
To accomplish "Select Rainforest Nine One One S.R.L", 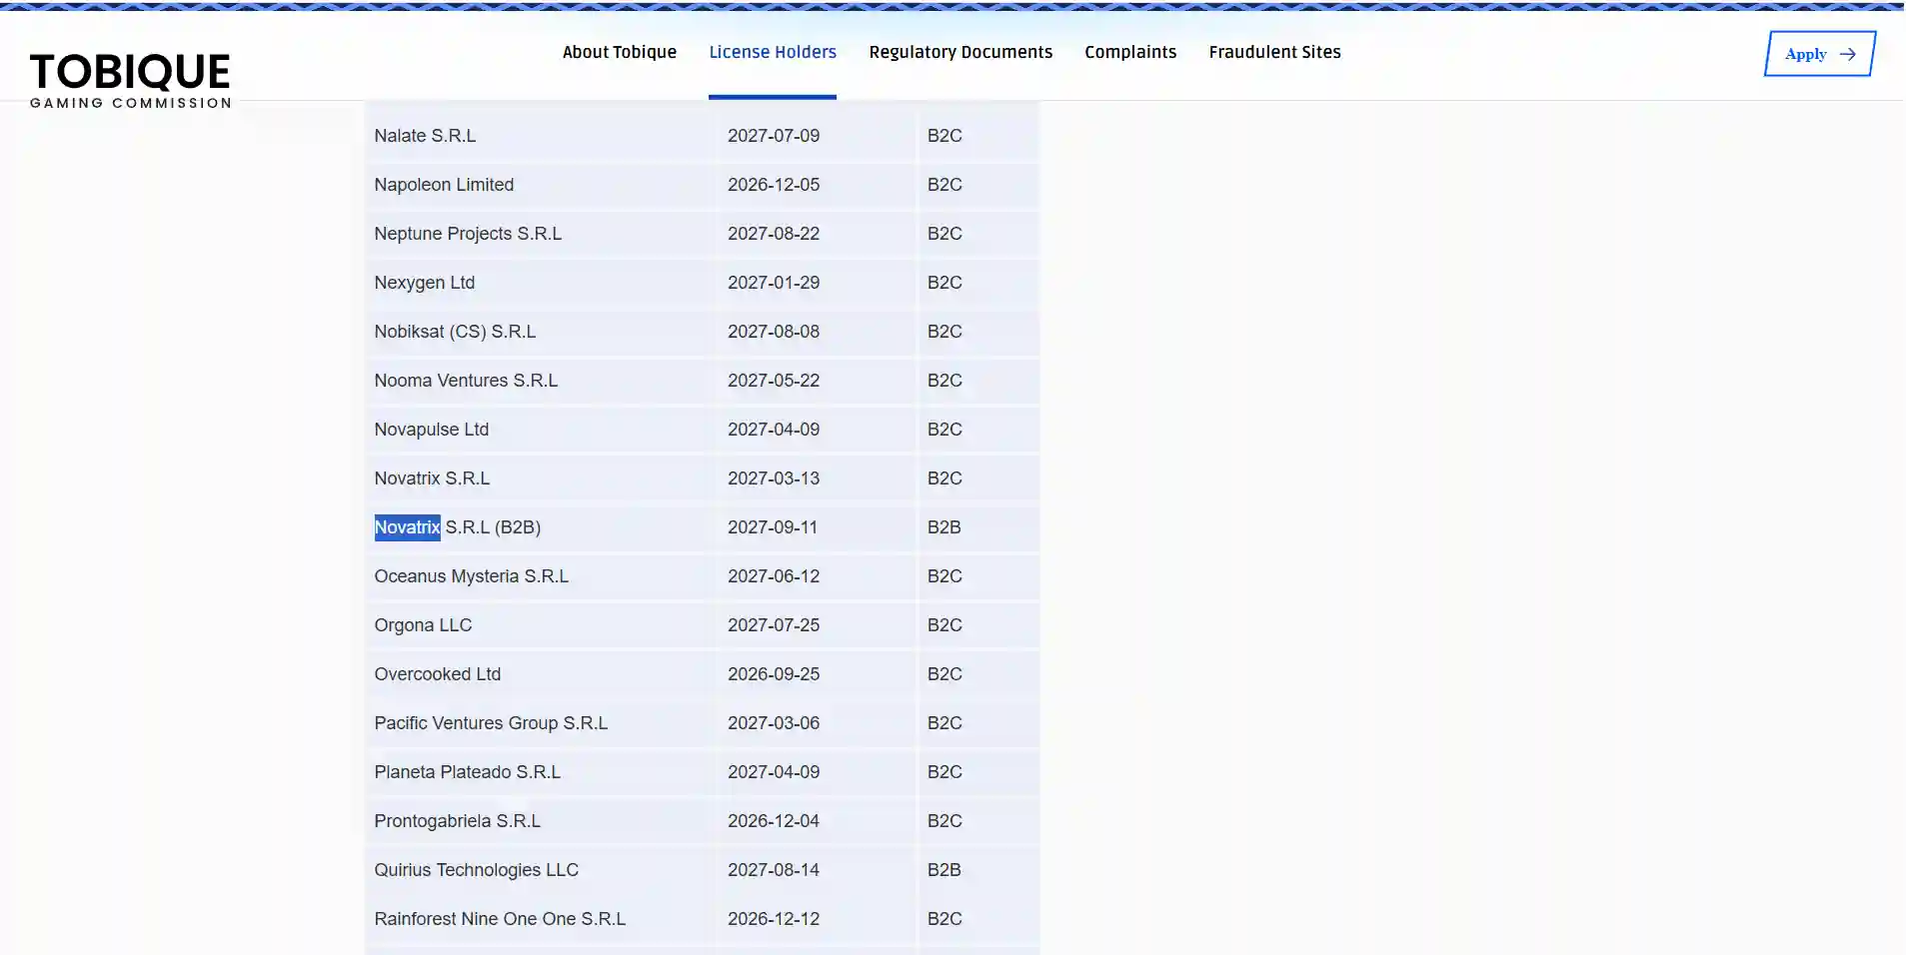I will pos(500,919).
